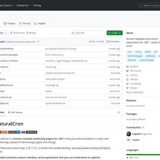
Task: Open commit message 'fix for natural cron.'
Action: 55,55
